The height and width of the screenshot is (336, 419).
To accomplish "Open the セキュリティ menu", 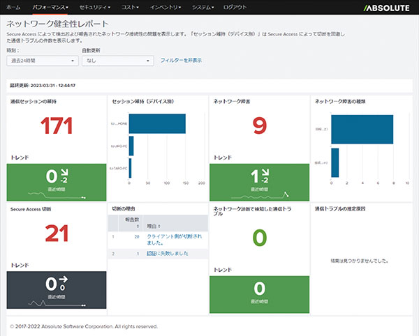I will pos(95,7).
